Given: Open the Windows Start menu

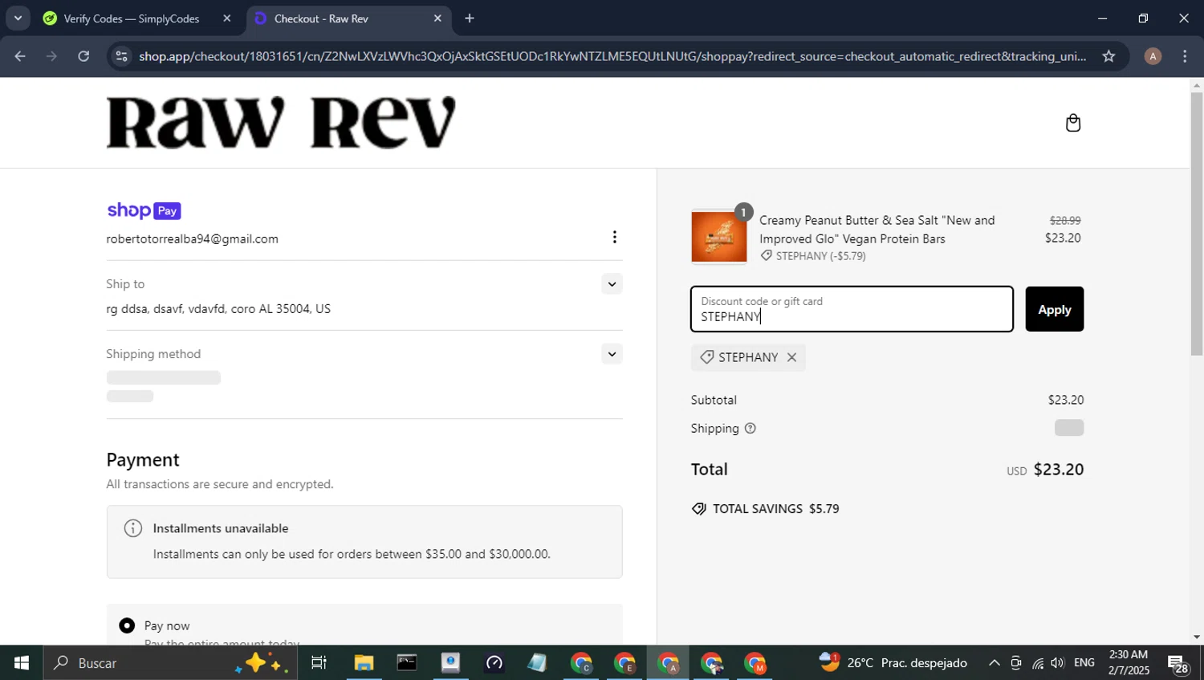Looking at the screenshot, I should tap(22, 663).
